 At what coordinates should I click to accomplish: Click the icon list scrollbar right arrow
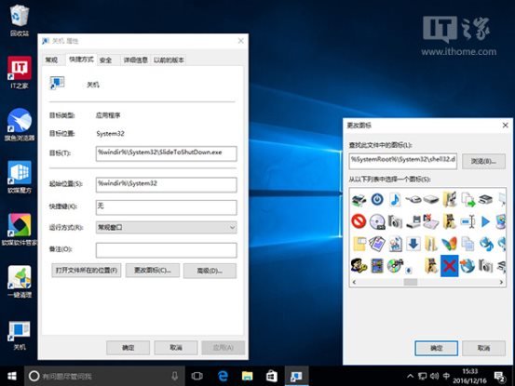coord(502,282)
